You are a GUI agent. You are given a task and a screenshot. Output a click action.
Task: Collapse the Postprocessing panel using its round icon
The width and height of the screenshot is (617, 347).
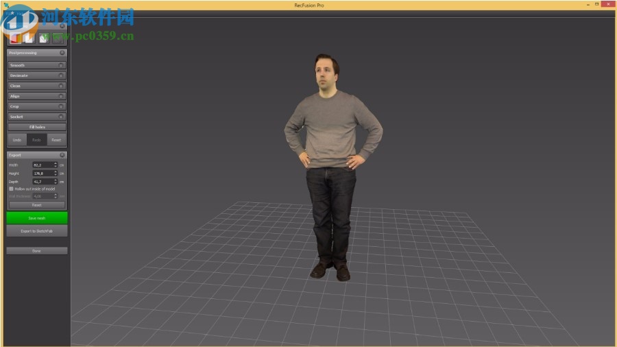[x=62, y=53]
